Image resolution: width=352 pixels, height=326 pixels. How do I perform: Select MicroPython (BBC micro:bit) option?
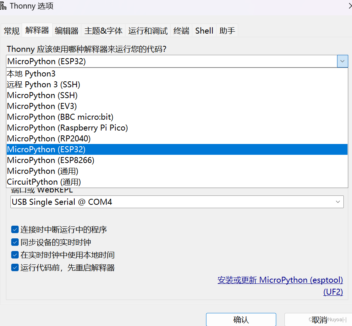(177, 117)
